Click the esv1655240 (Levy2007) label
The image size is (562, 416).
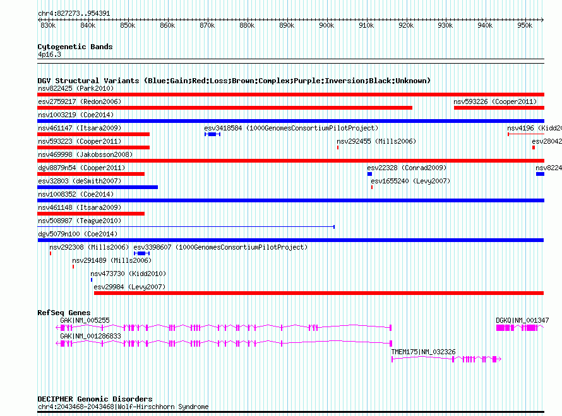(x=410, y=181)
